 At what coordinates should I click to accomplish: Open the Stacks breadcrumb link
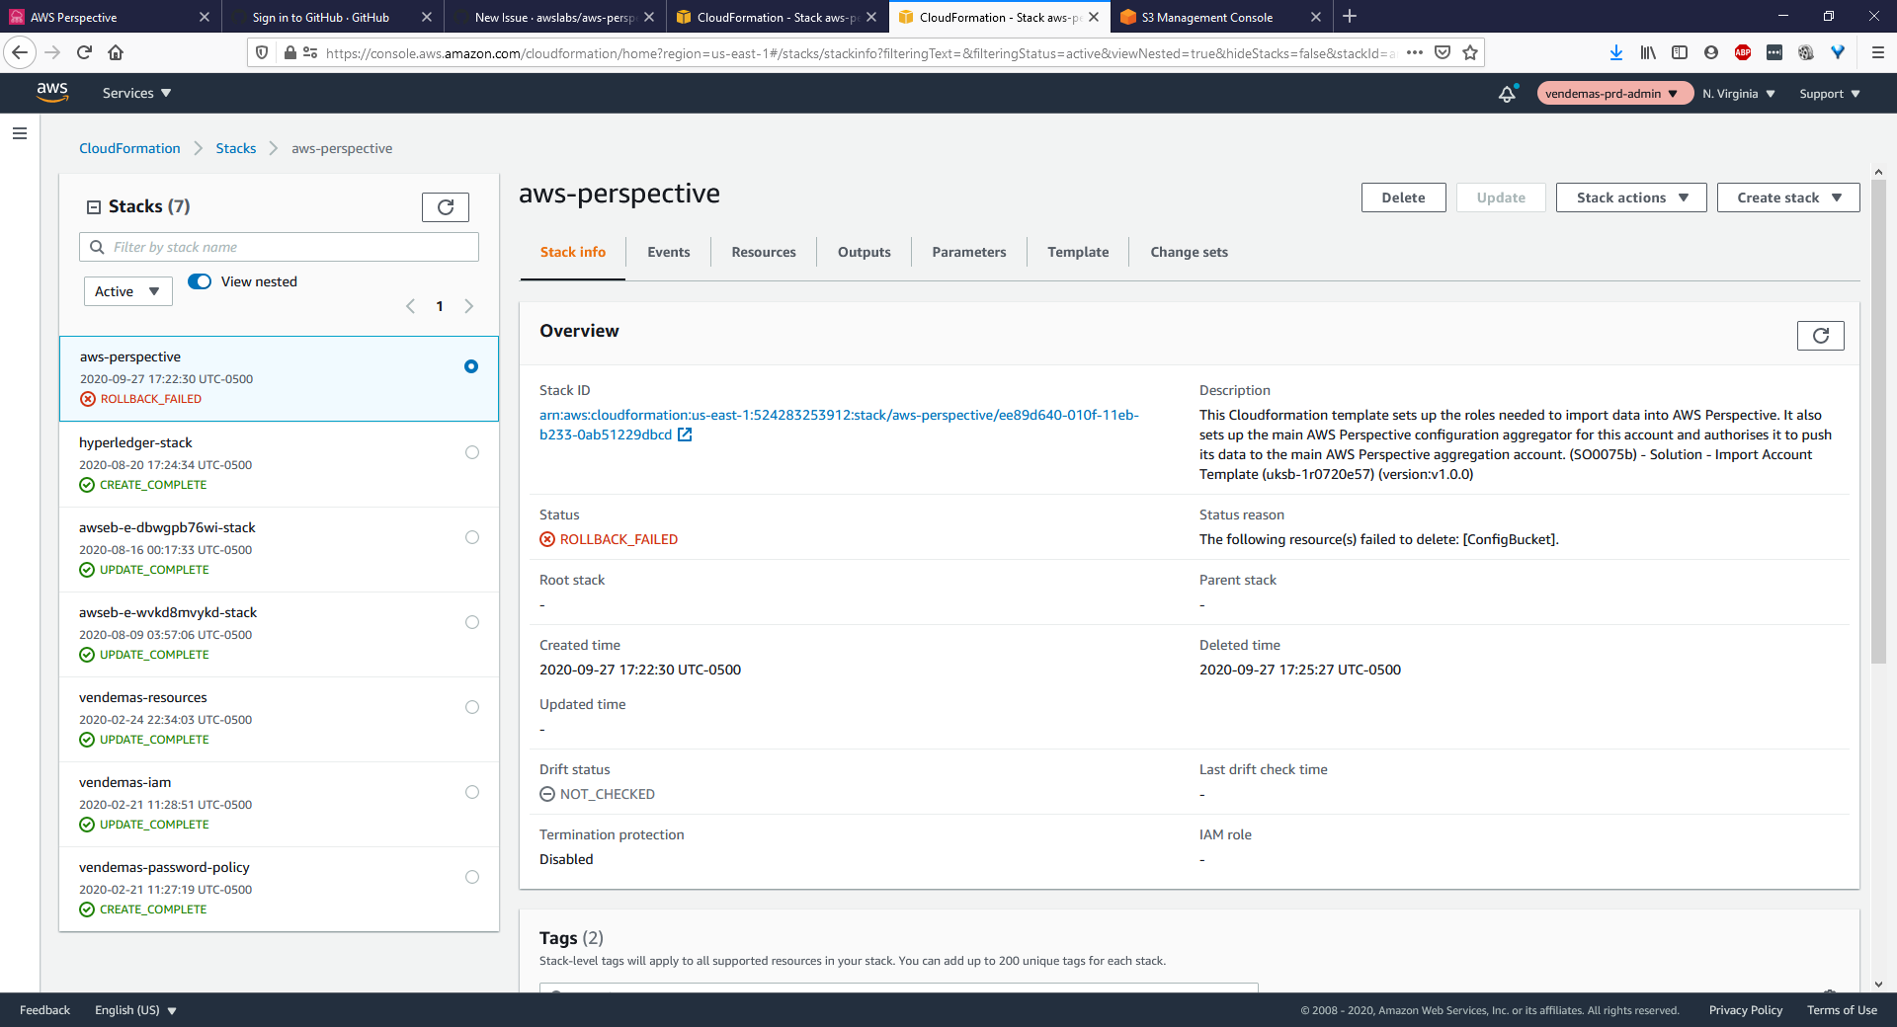click(x=235, y=148)
